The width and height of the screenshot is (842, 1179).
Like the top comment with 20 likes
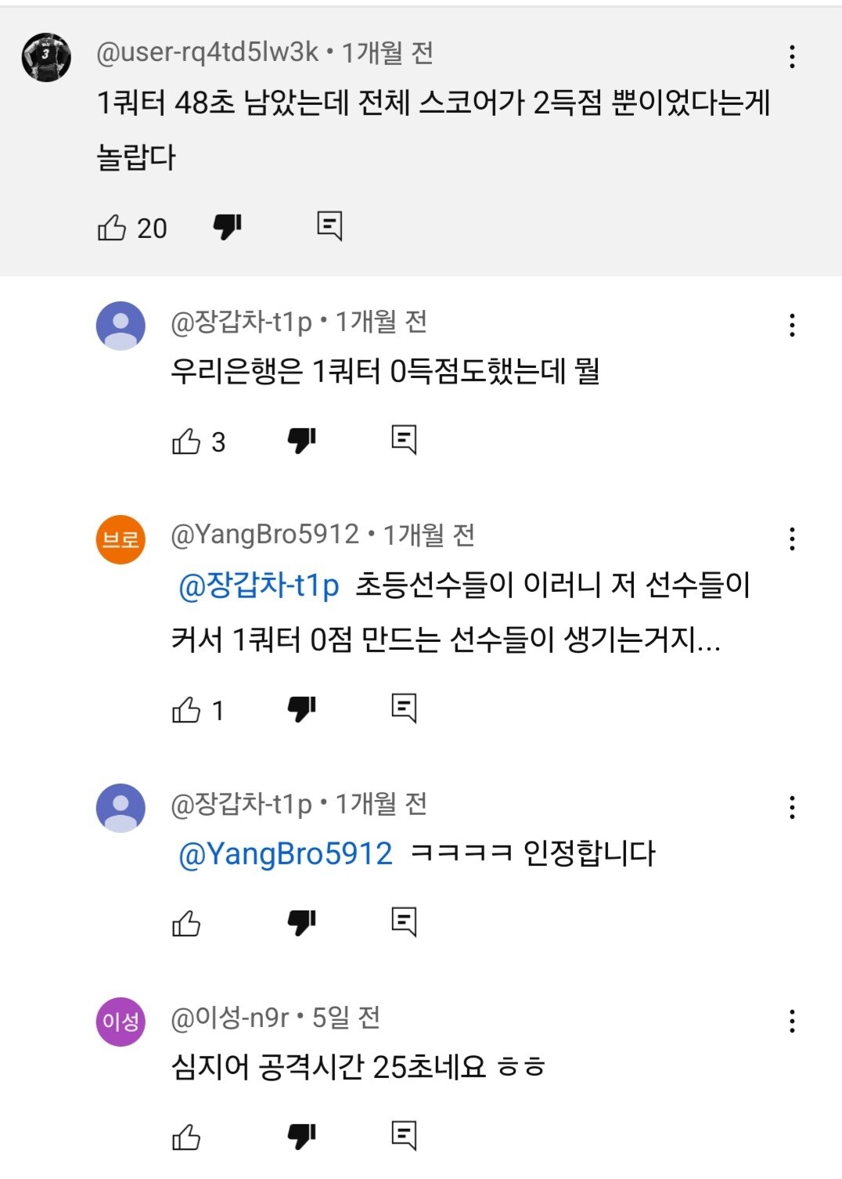[x=112, y=228]
